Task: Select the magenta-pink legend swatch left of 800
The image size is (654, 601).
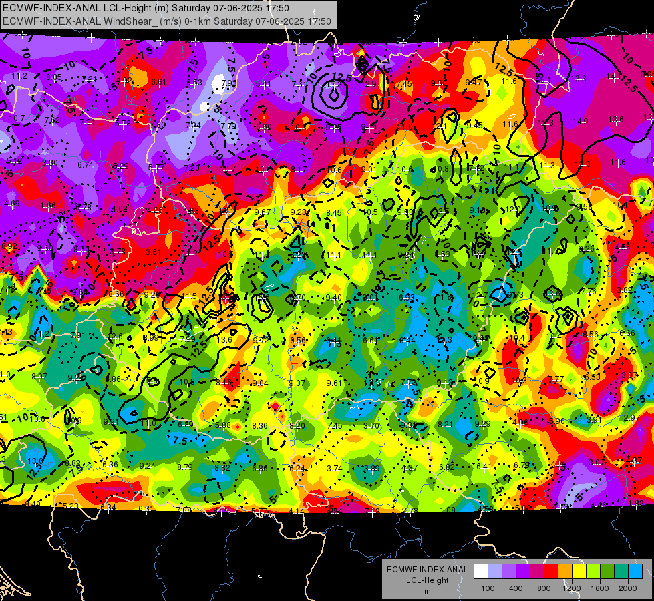Action: tap(537, 571)
